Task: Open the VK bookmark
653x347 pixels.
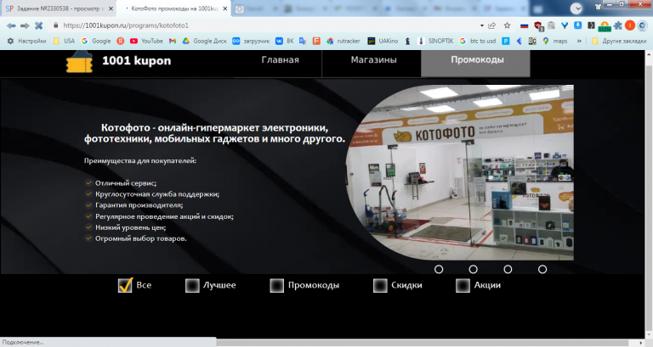Action: 285,41
